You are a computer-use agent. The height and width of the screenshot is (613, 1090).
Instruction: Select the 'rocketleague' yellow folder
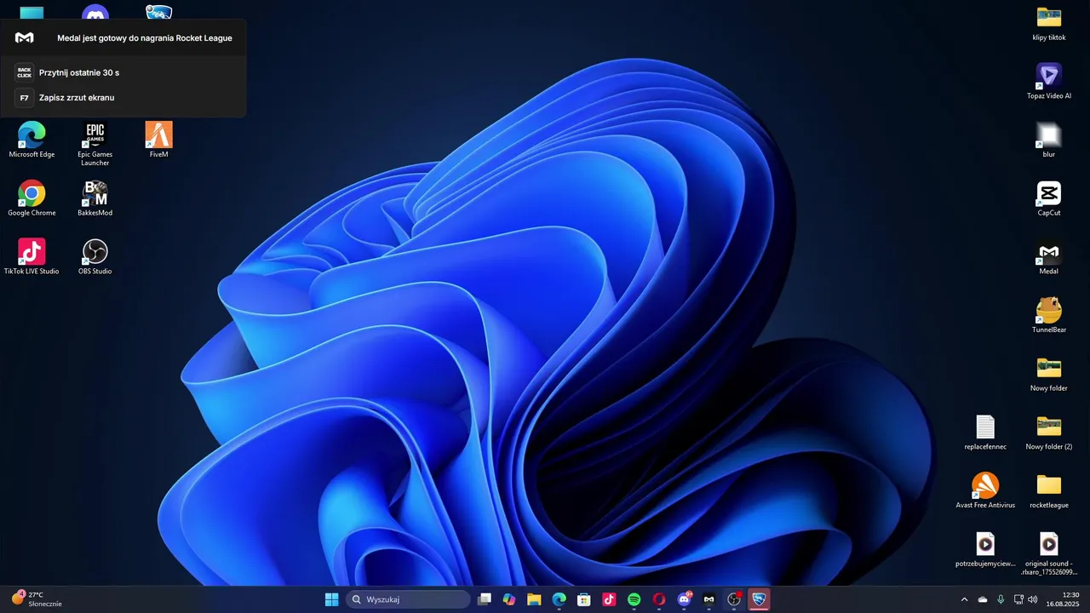1049,490
